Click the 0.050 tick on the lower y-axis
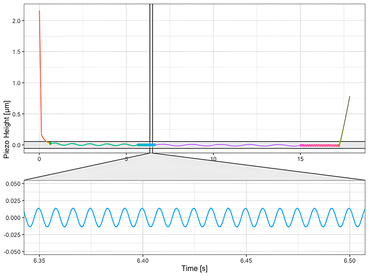The height and width of the screenshot is (276, 369). [13, 184]
